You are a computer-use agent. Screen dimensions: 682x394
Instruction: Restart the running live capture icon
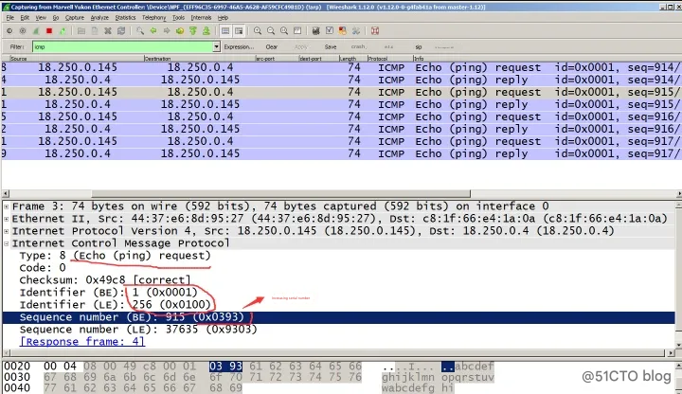pyautogui.click(x=63, y=31)
